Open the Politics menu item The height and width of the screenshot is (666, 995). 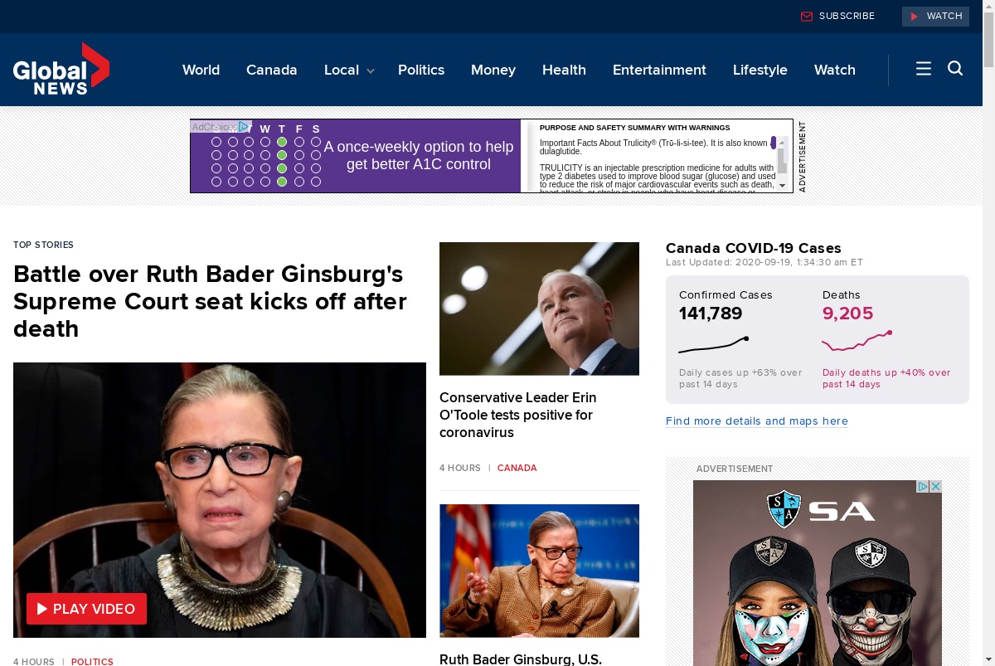(x=421, y=70)
